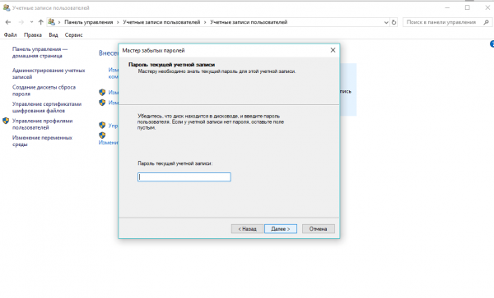Click the refresh icon beside address bar
494x298 pixels.
point(394,22)
